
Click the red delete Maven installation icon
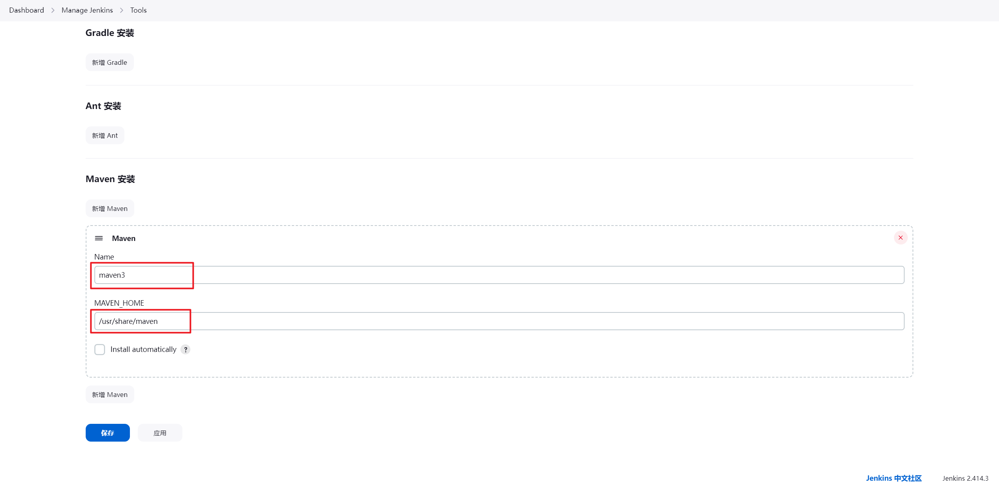900,238
